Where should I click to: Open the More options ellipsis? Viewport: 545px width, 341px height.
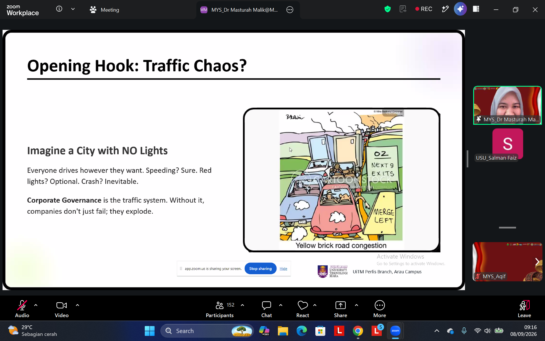(380, 309)
